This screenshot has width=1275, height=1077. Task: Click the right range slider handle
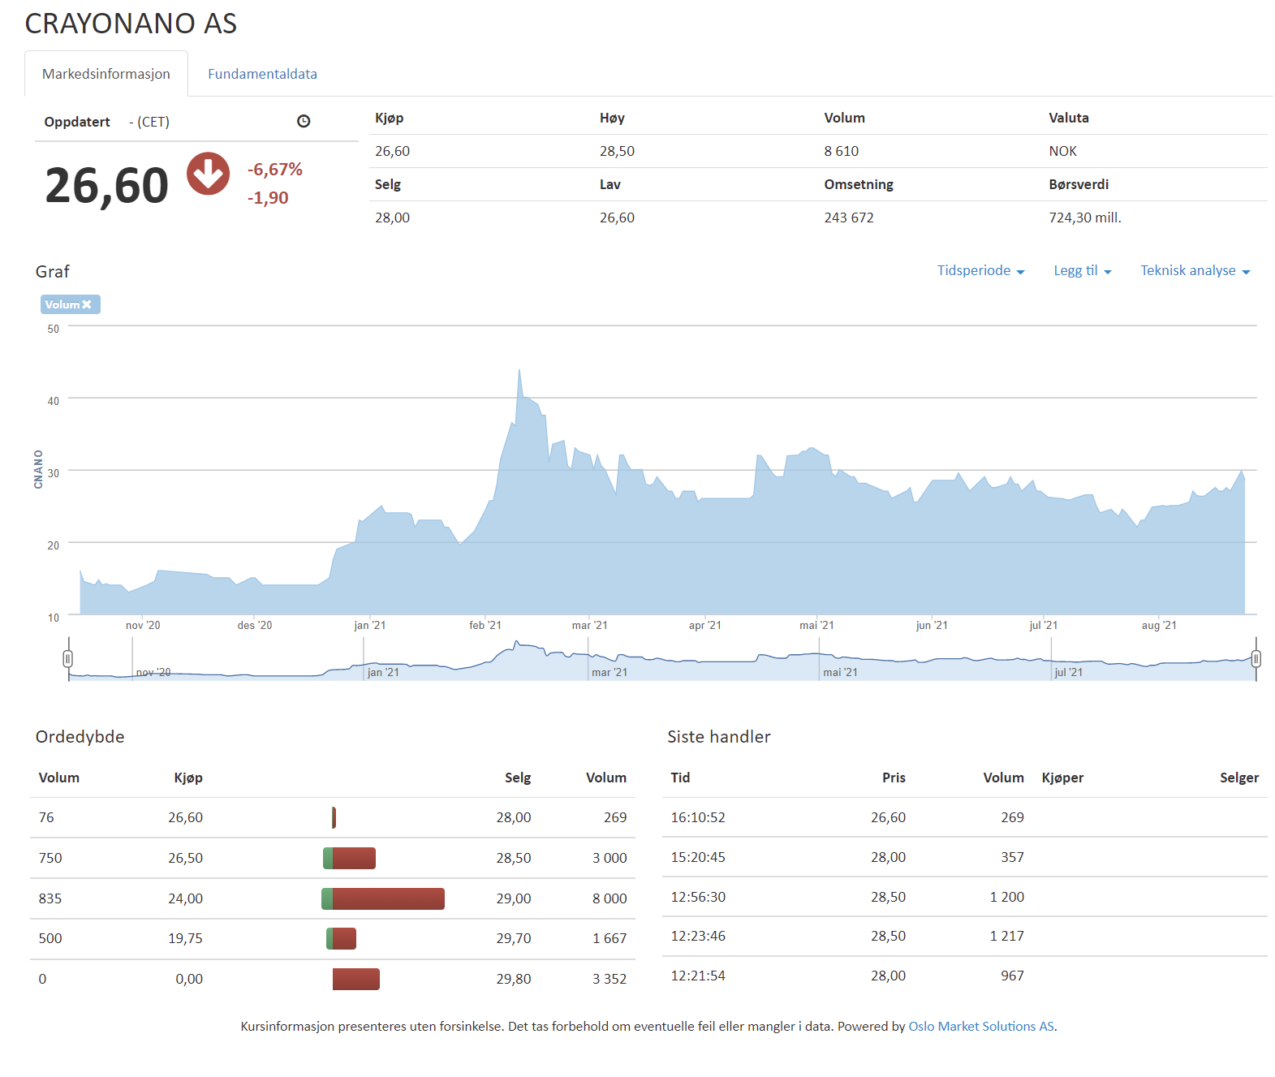[1256, 659]
